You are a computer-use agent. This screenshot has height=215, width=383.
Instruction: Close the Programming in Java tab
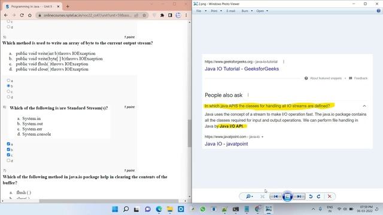click(58, 7)
